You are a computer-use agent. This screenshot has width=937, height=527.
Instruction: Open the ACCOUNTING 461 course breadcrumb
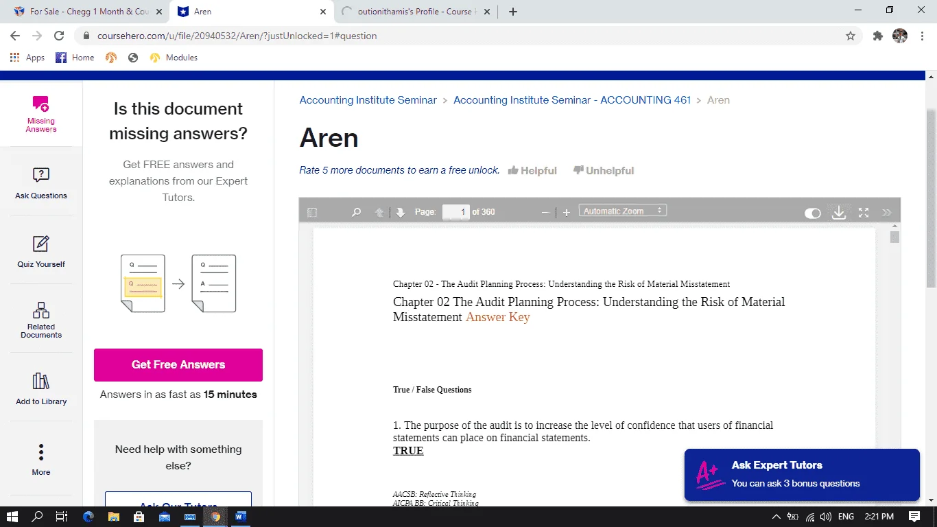pos(572,100)
